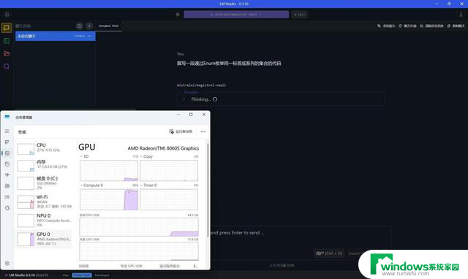Select Wi-Fi in performance list
The height and width of the screenshot is (279, 468).
coord(44,202)
